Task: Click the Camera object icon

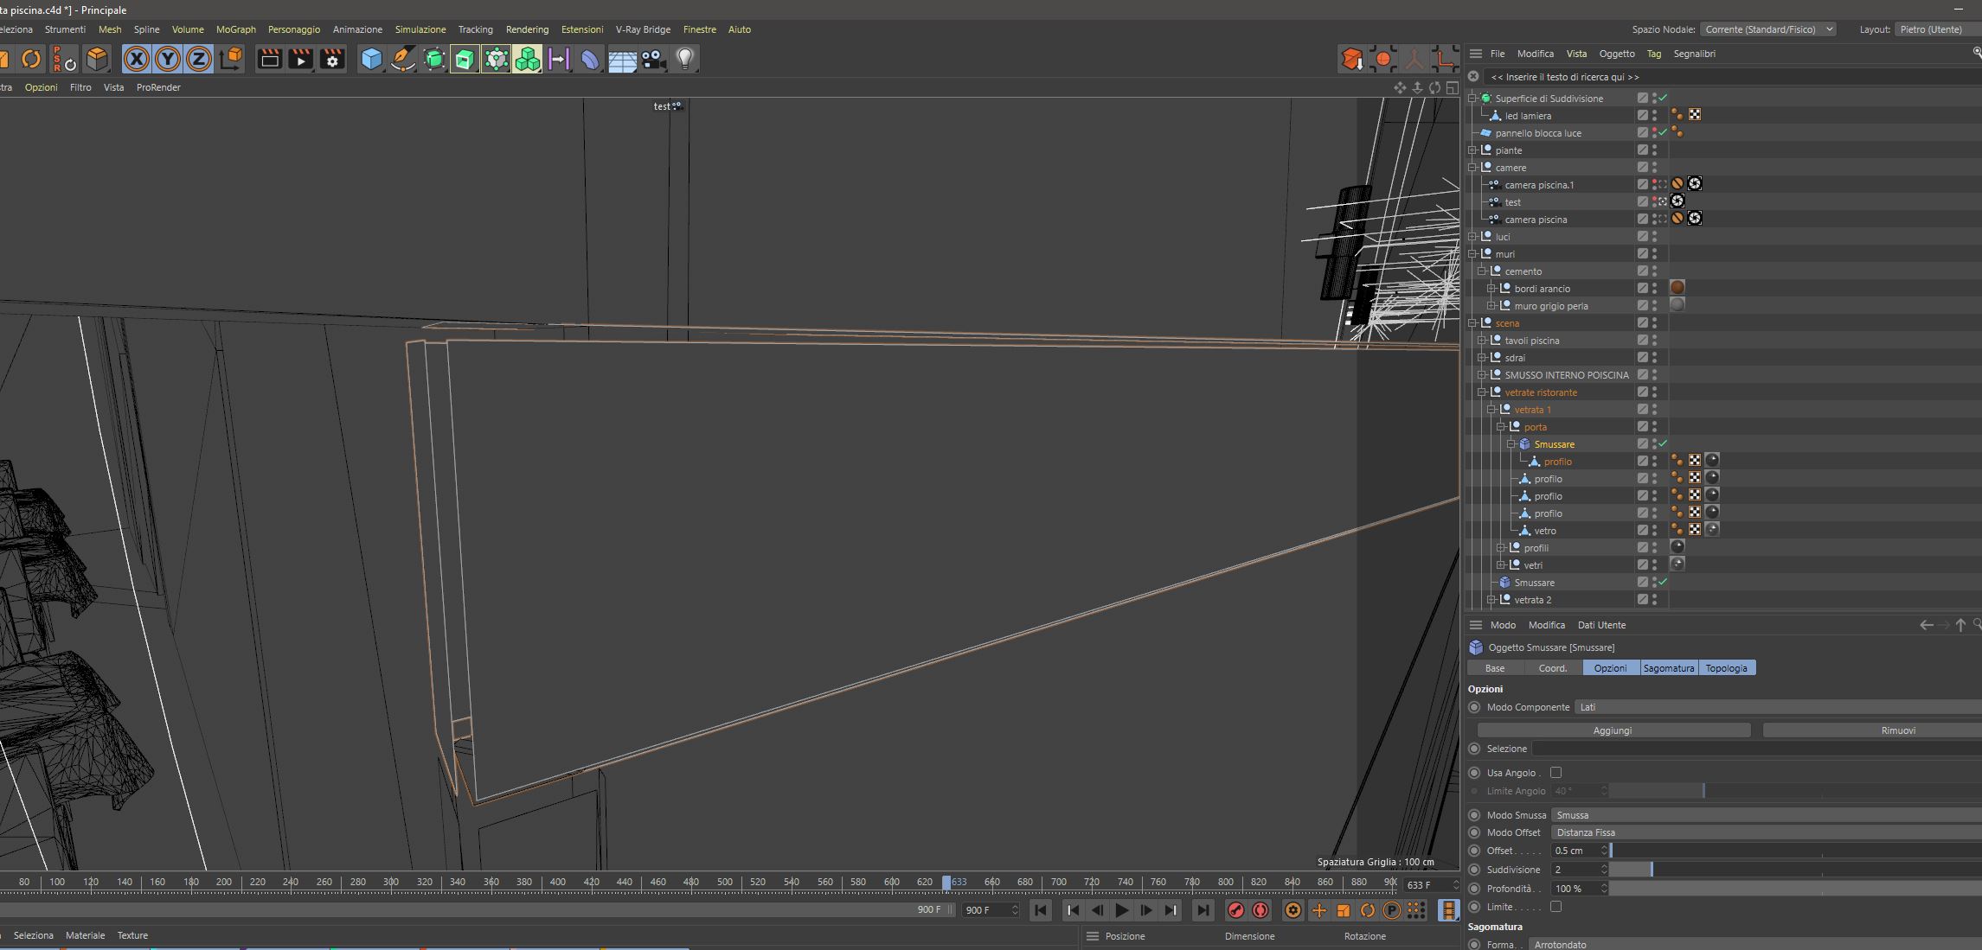Action: point(653,59)
